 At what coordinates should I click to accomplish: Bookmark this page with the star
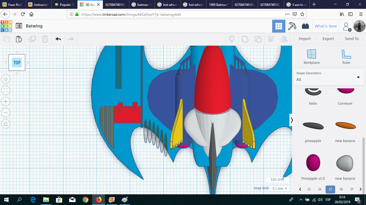(302, 14)
